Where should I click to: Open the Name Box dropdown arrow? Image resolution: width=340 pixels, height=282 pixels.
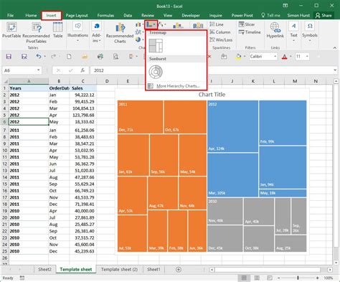pyautogui.click(x=38, y=70)
